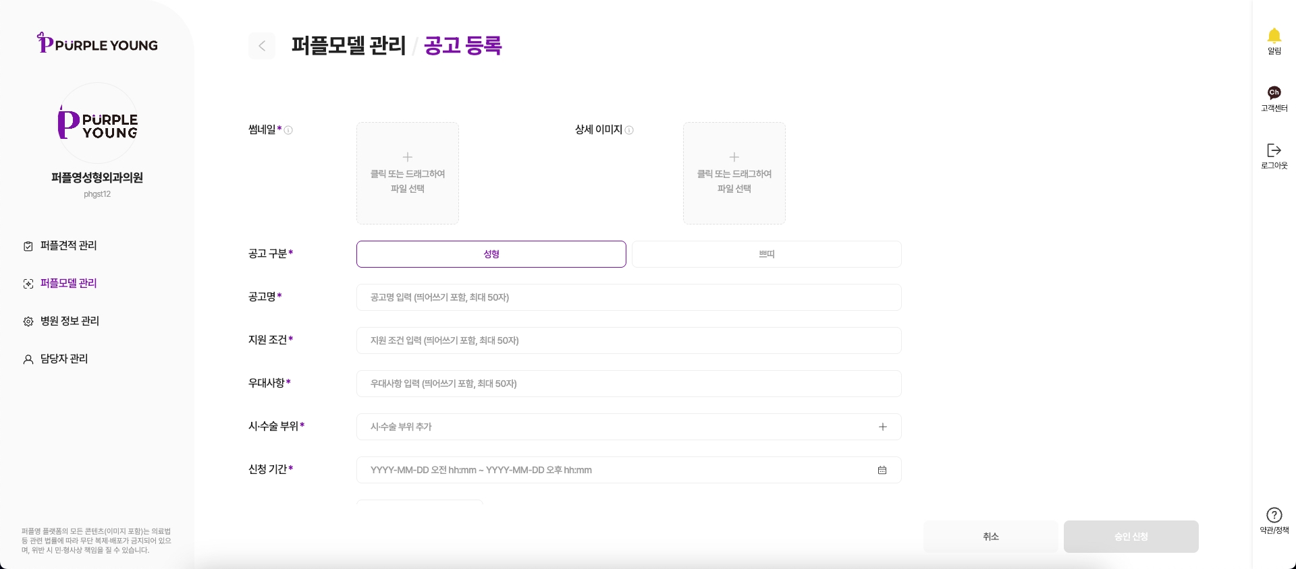This screenshot has width=1296, height=569.
Task: Click the info tooltip beside 썸네일
Action: click(289, 130)
